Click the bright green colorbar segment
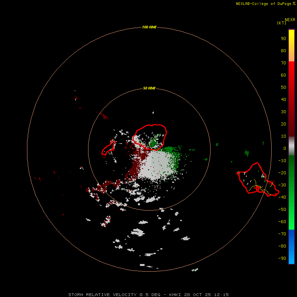 291,192
